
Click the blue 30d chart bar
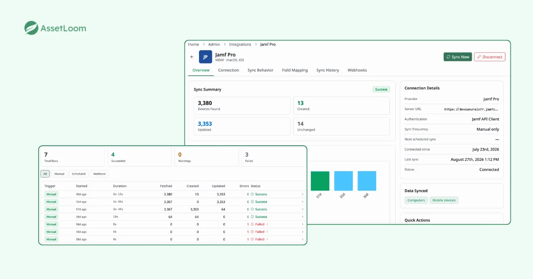point(367,181)
